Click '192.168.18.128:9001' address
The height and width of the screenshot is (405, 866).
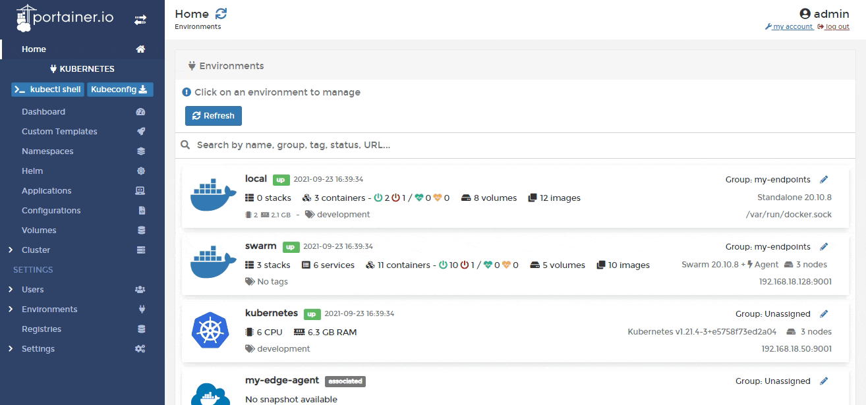pyautogui.click(x=795, y=282)
